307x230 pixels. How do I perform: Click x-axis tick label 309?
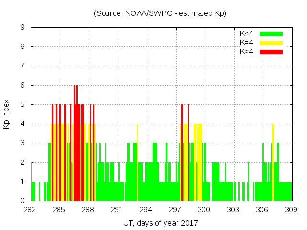tap(291, 210)
